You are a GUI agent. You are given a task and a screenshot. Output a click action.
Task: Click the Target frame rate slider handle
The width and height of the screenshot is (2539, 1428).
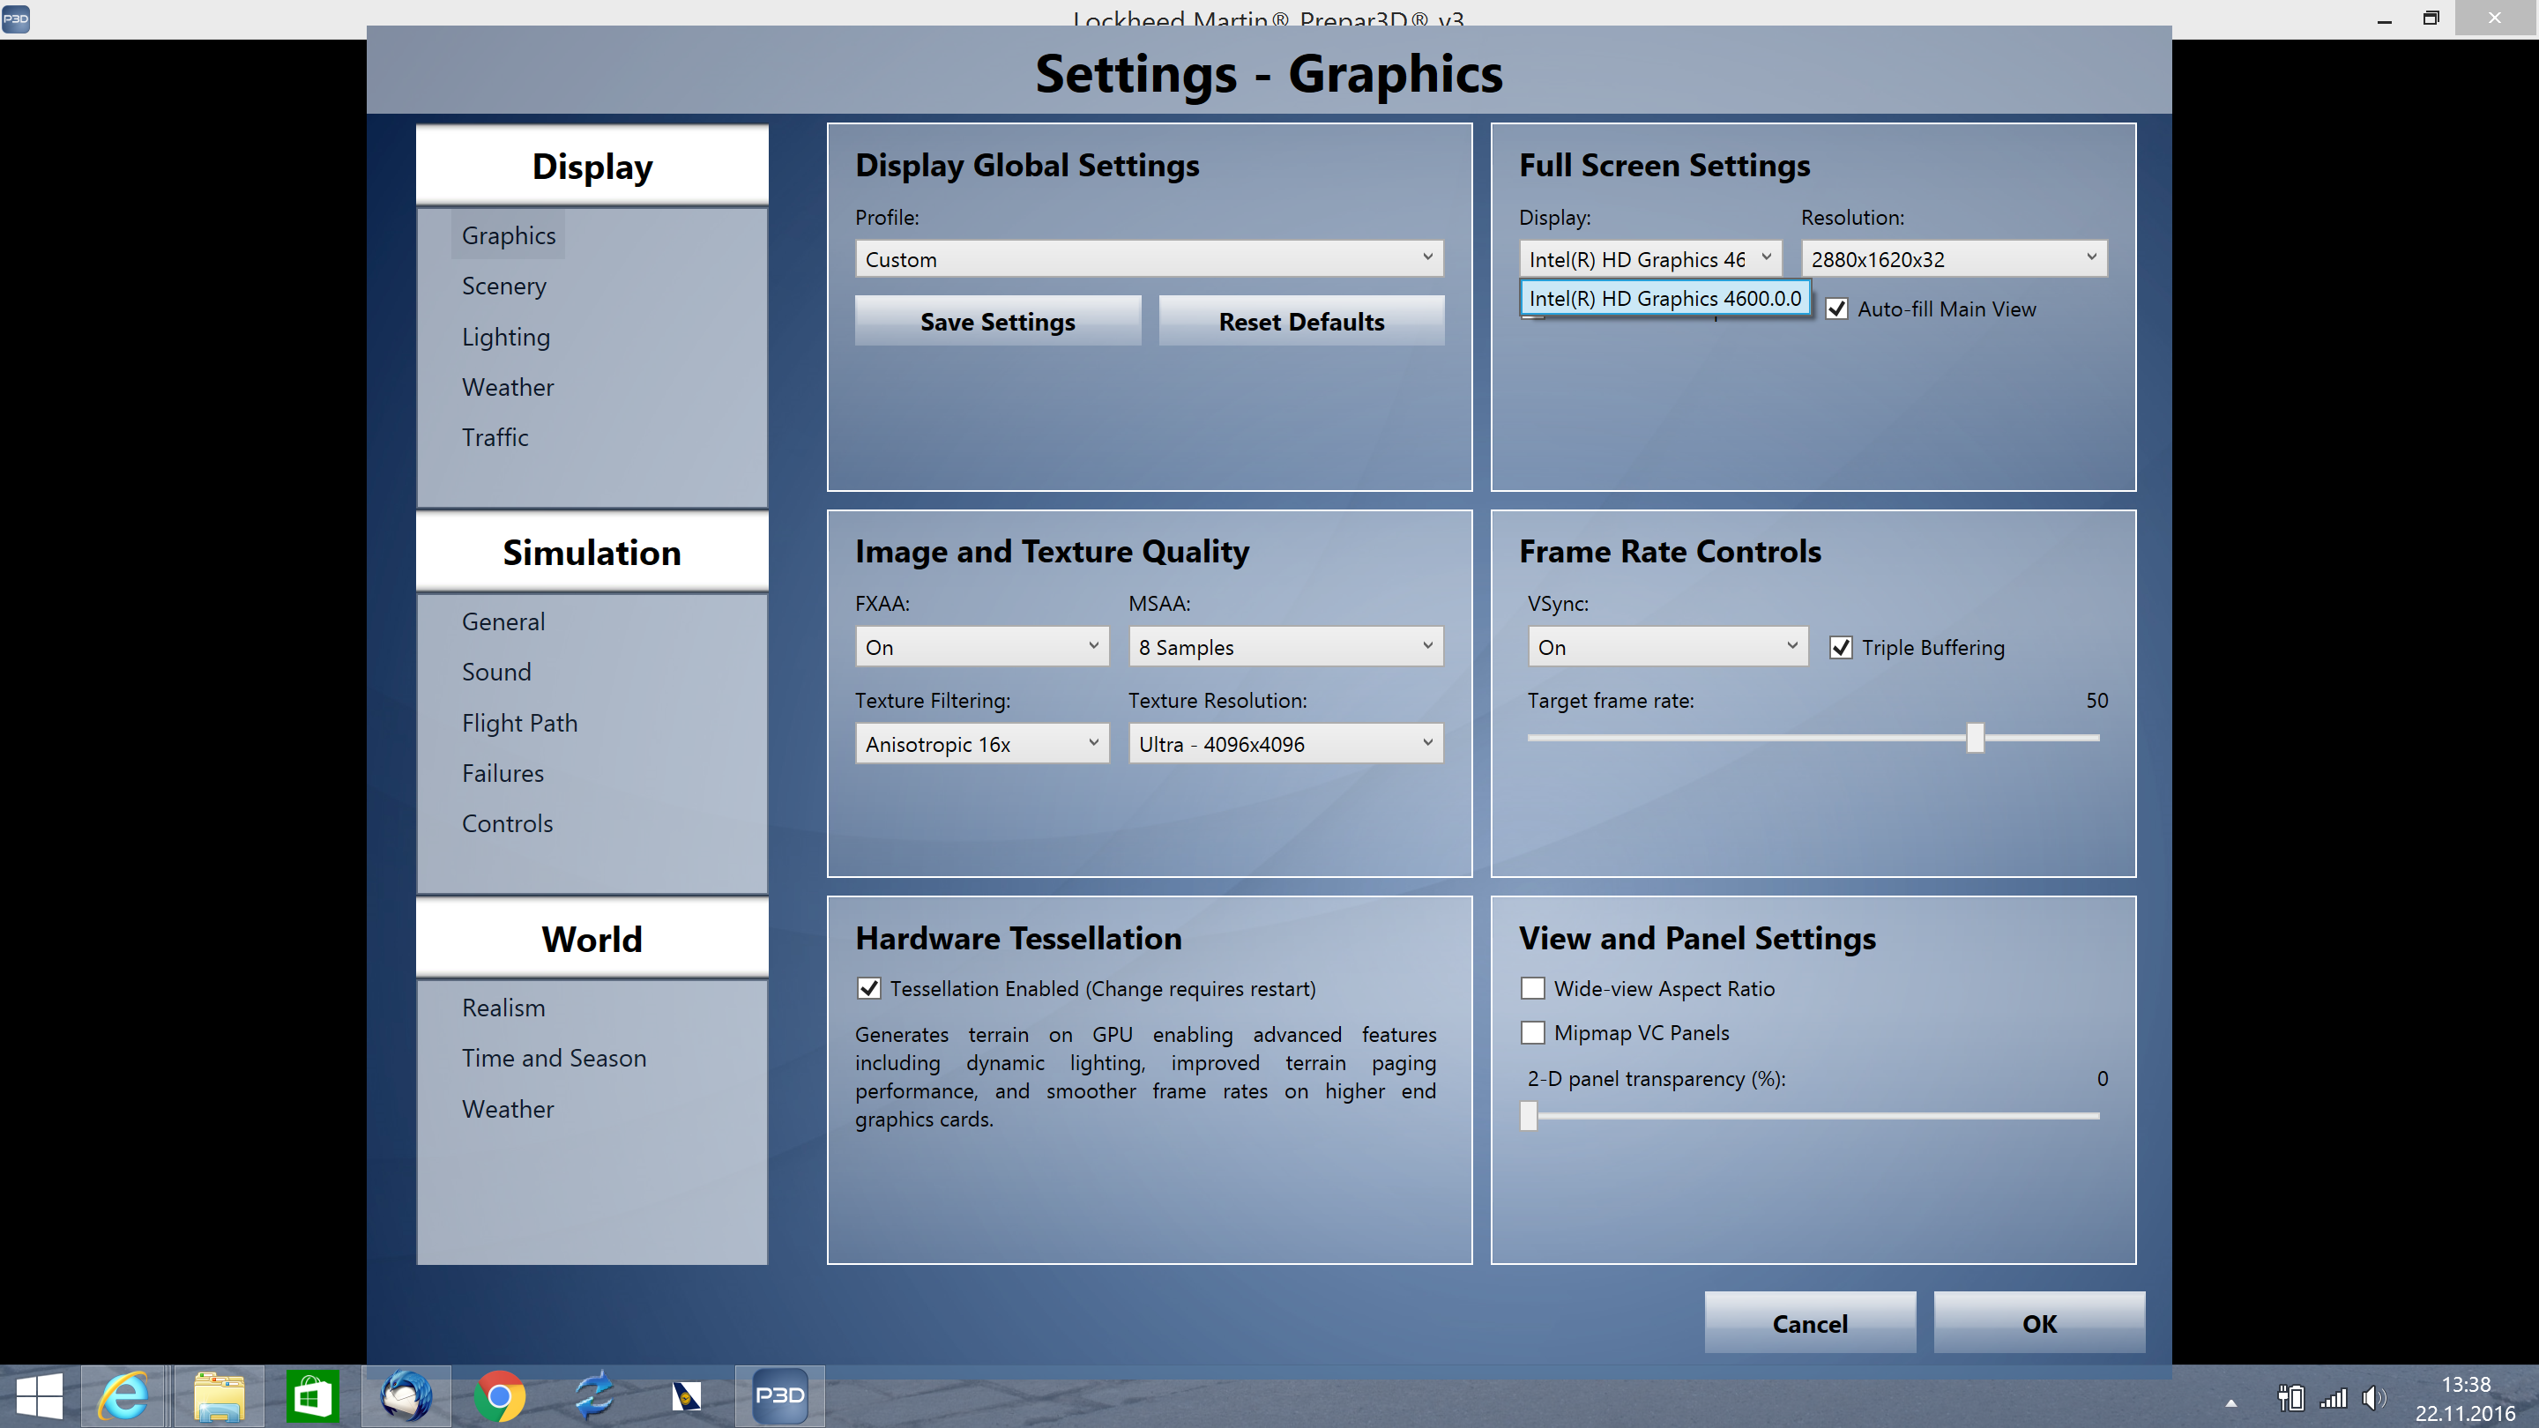[x=1975, y=737]
